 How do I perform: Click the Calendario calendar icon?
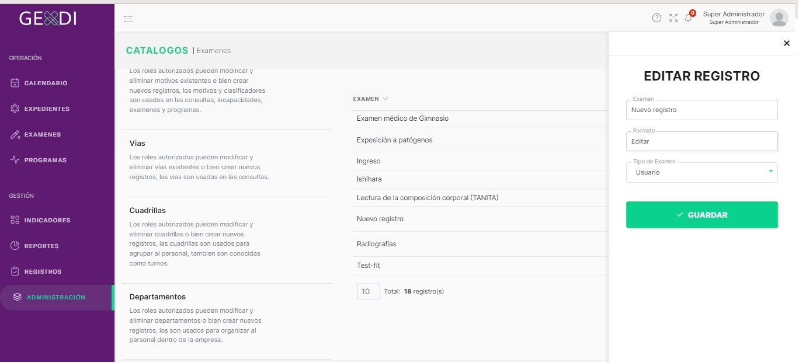[15, 83]
